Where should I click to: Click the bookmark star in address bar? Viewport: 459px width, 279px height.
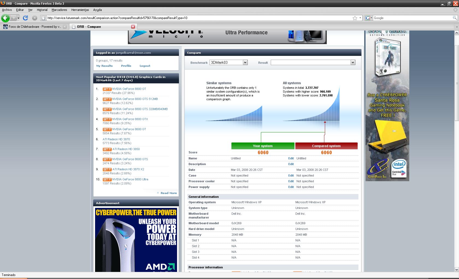pos(355,18)
